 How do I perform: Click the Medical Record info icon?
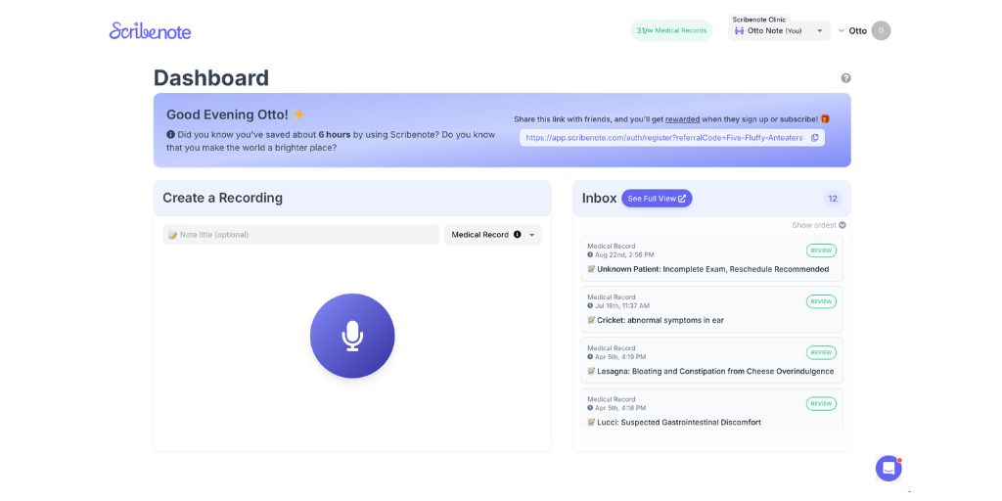(x=518, y=235)
